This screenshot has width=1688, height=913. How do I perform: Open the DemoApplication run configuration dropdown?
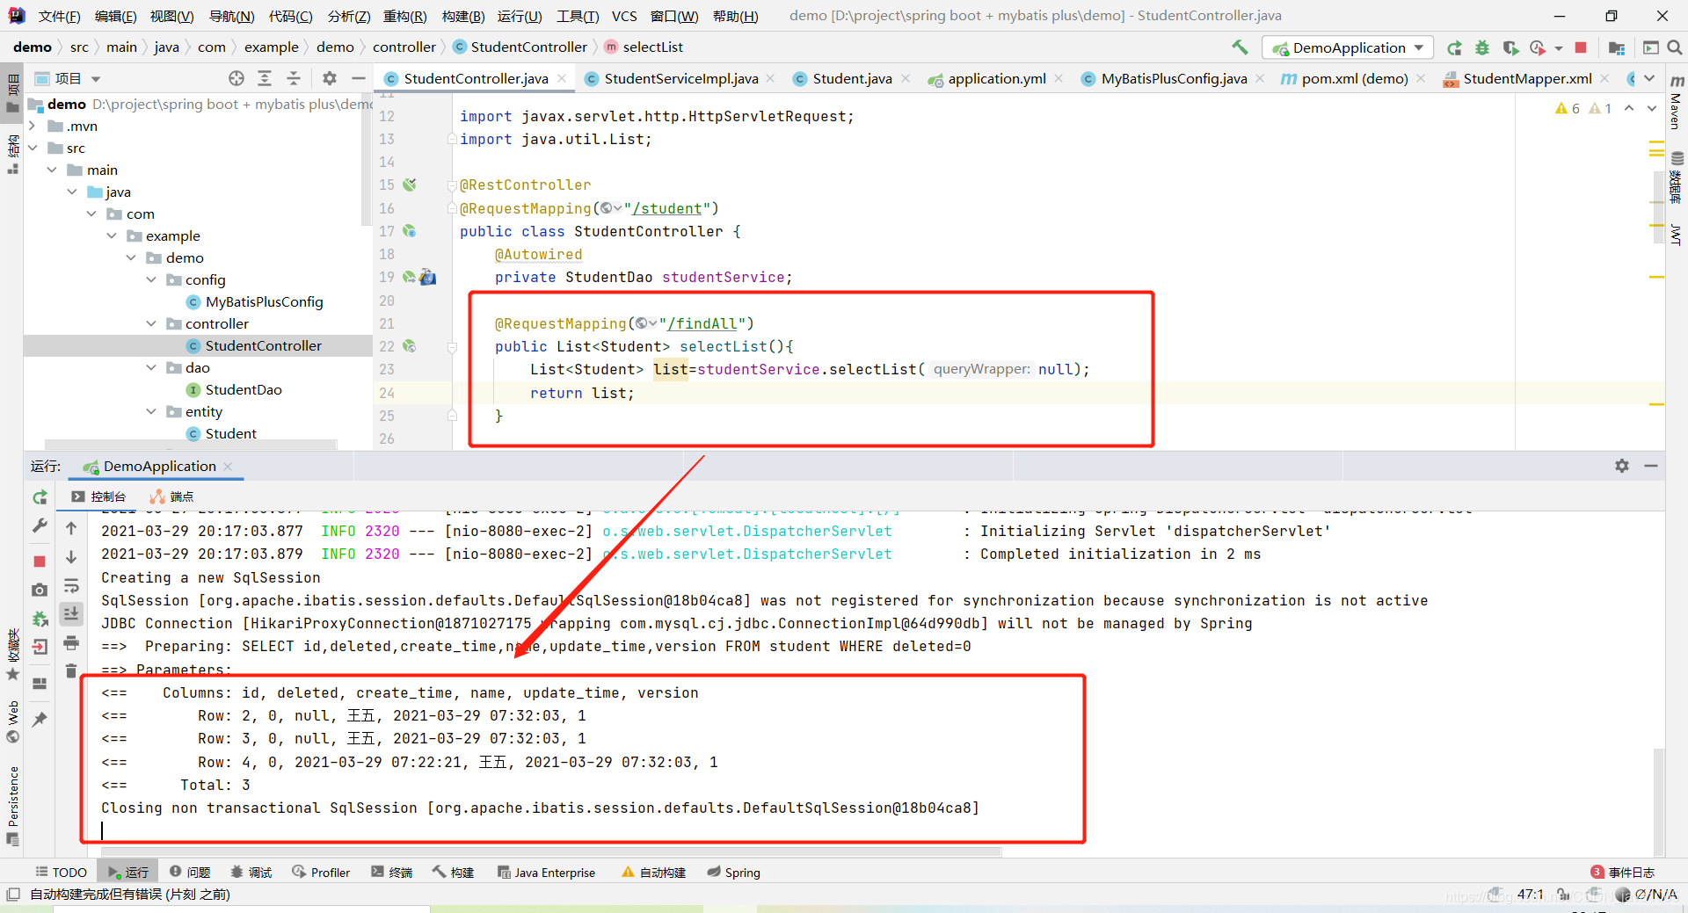pyautogui.click(x=1348, y=47)
